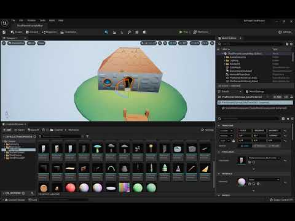
Task: Activate the Fracture mode icon
Action: tap(144, 32)
